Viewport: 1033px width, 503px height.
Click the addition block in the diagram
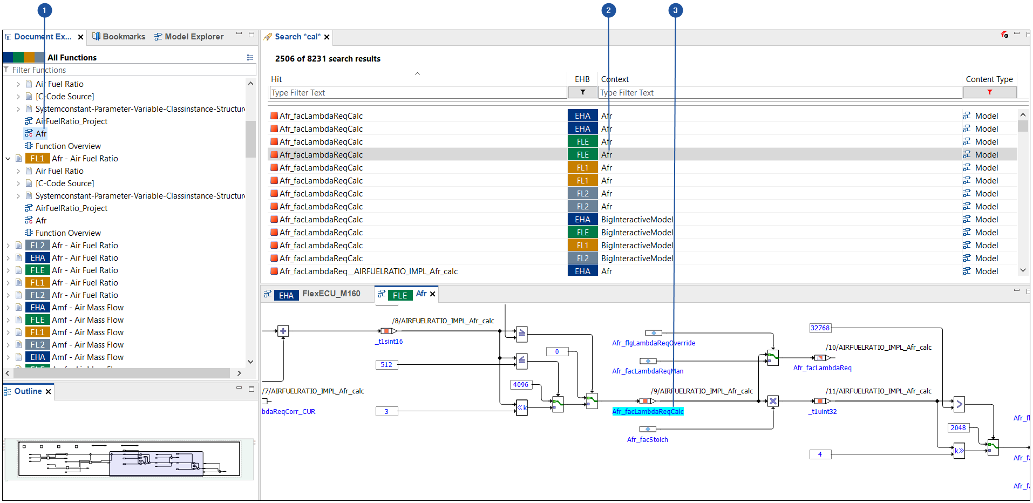[283, 331]
